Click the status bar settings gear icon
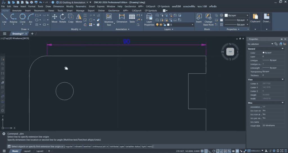 [x=274, y=151]
